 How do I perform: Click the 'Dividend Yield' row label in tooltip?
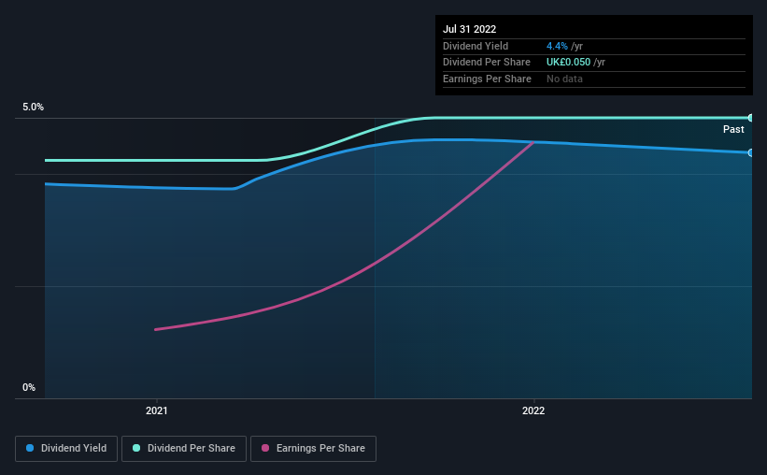476,46
